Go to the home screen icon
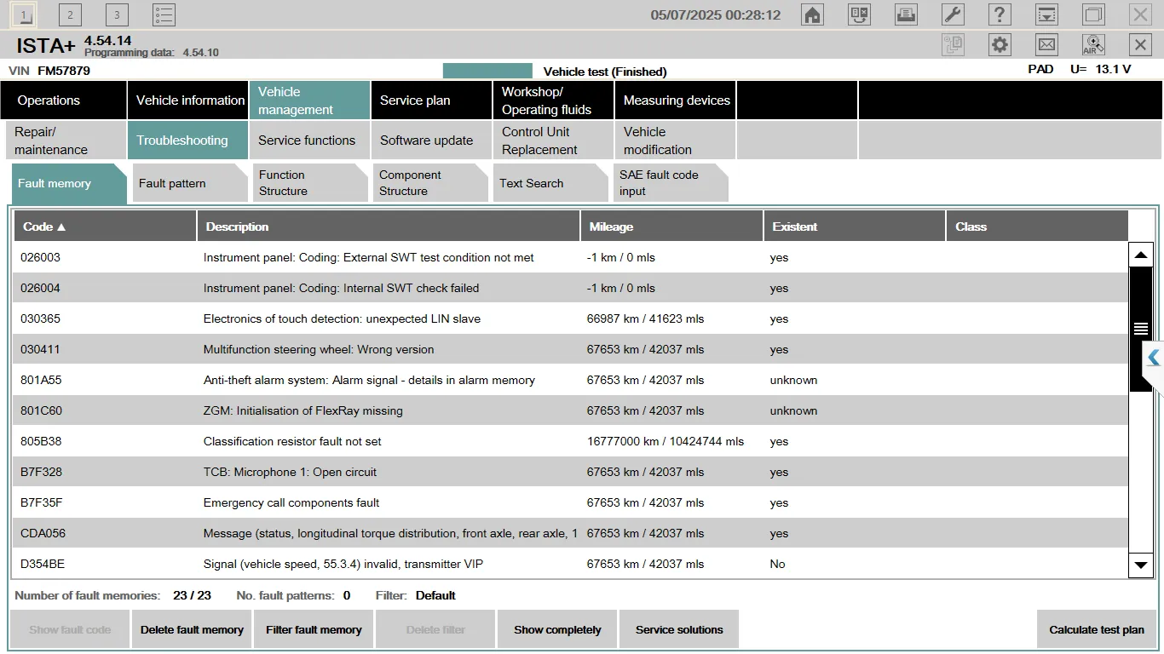 point(813,14)
